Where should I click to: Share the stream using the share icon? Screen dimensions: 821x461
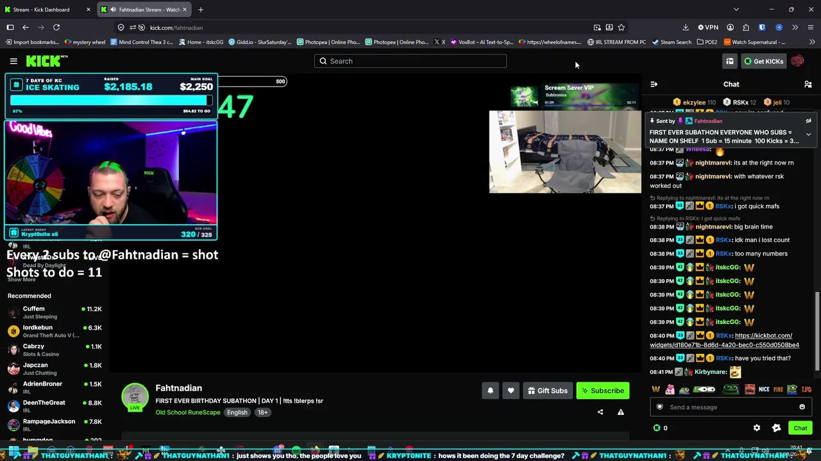click(x=600, y=412)
